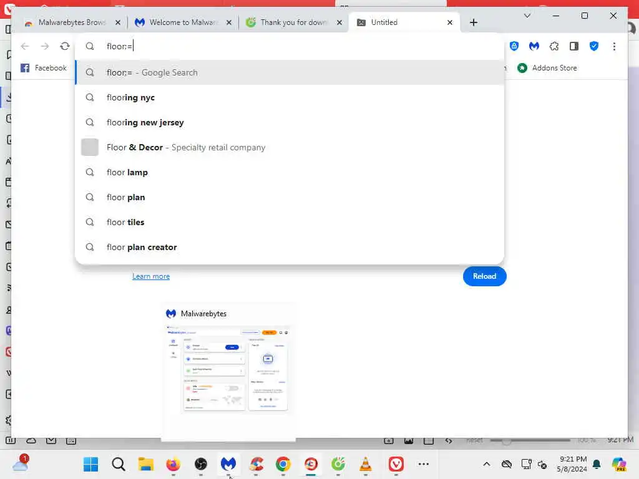Screen dimensions: 639x479
Task: Open notifications with the taskbar bell icon
Action: point(597,464)
